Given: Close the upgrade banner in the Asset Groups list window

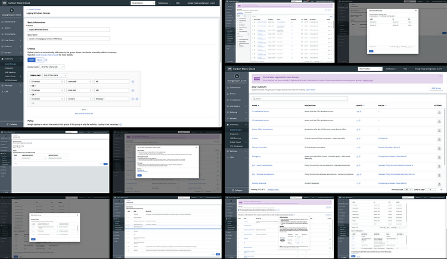Looking at the screenshot, I should pos(440,76).
